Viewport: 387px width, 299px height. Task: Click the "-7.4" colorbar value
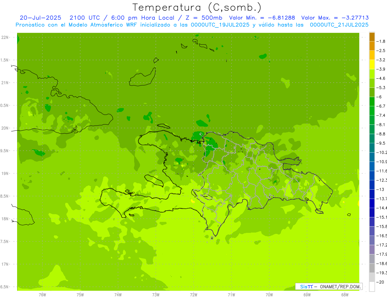381,115
